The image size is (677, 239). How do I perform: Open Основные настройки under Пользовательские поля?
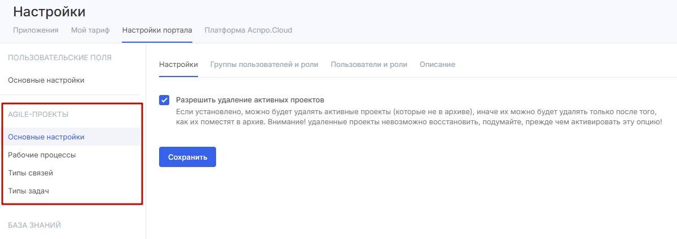pyautogui.click(x=46, y=80)
